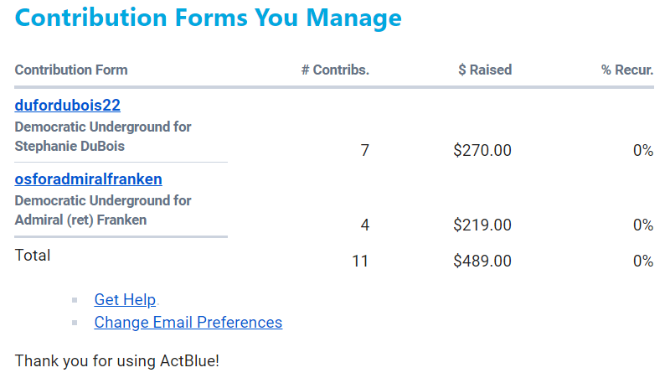
Task: Select the $270.00 raised amount
Action: point(482,151)
